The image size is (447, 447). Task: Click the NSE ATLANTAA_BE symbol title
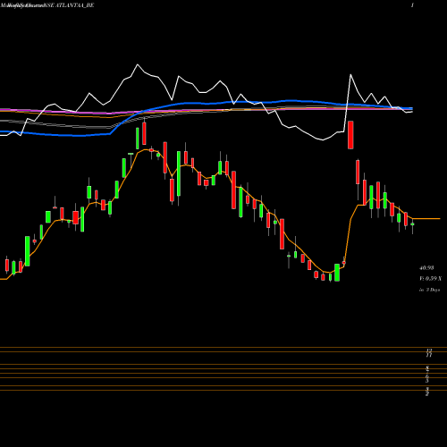(69, 5)
